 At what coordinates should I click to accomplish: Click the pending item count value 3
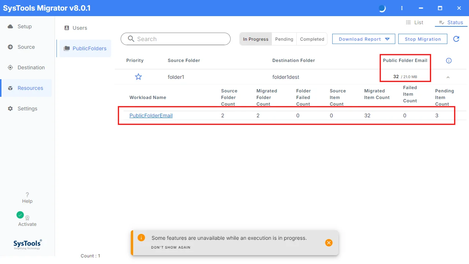437,115
